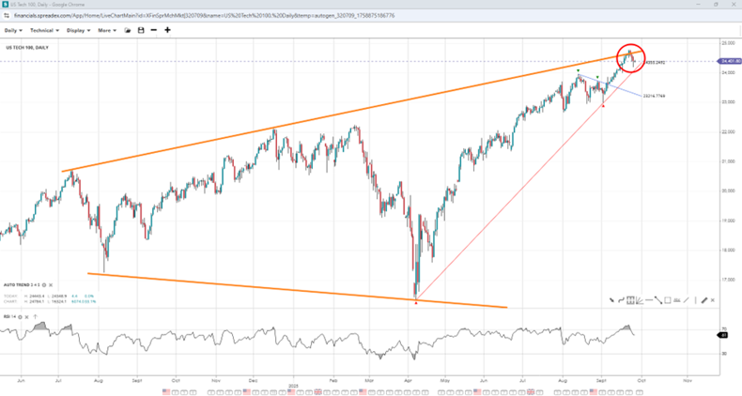Zoom in using the plus icon
Screen dimensions: 742x396
click(167, 30)
